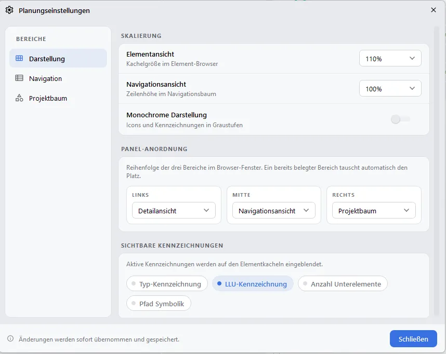Click the 'Reihenfolge der drei Bereiche' description
The image size is (446, 354).
267,172
